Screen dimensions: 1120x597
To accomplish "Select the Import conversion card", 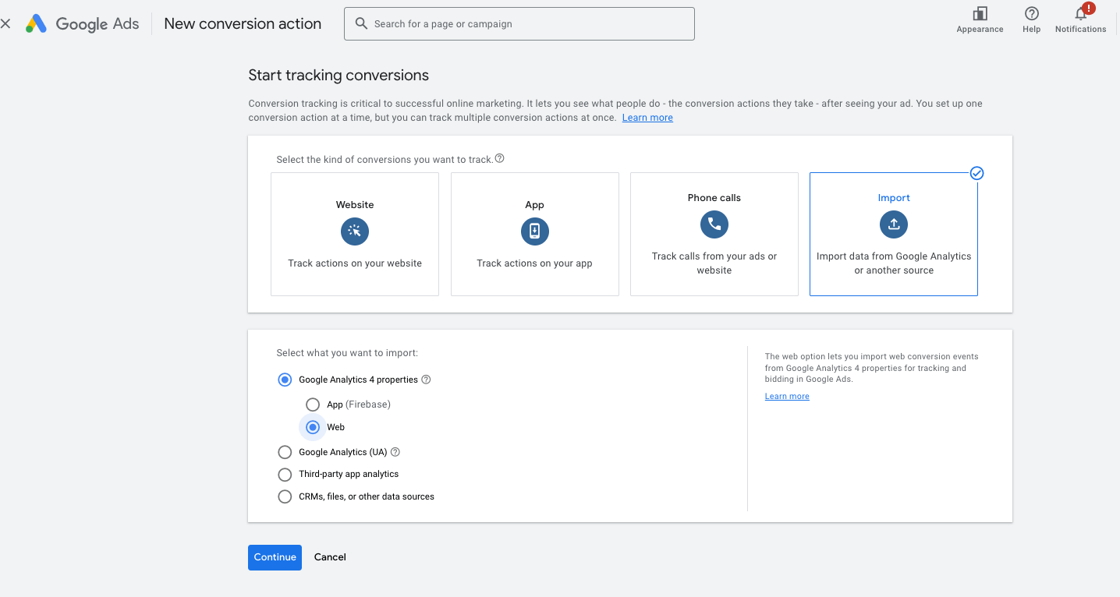I will coord(894,234).
